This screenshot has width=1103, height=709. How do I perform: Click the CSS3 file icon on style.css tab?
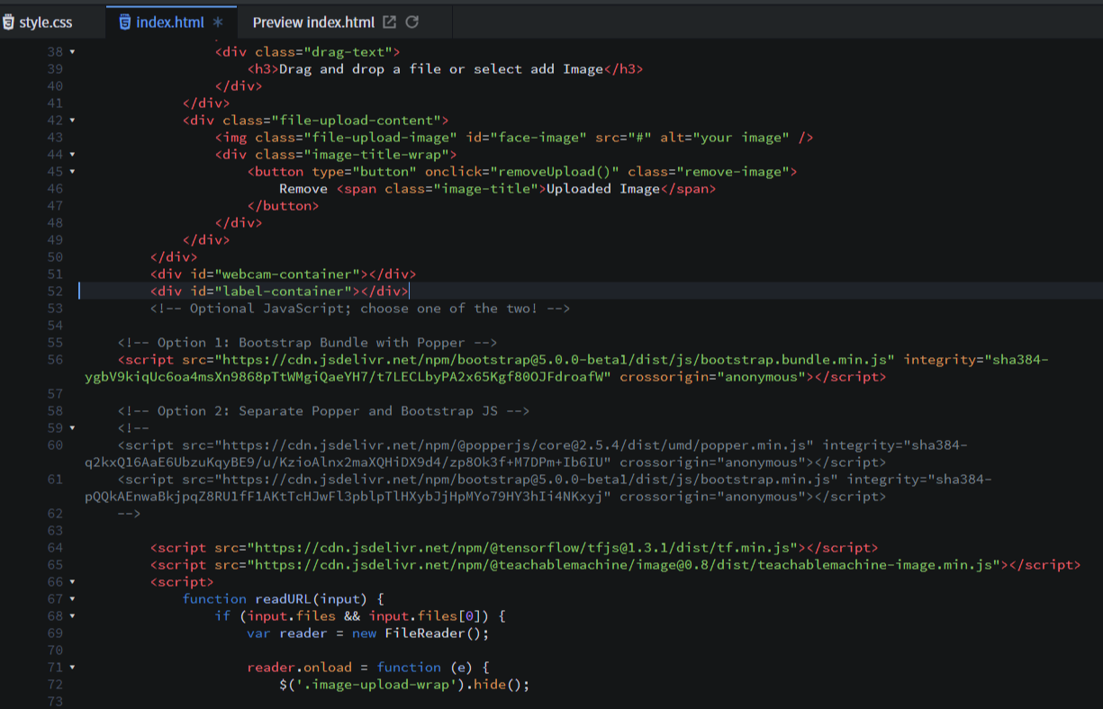coord(8,22)
